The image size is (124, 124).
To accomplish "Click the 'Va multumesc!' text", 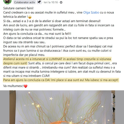I will 14,86.
